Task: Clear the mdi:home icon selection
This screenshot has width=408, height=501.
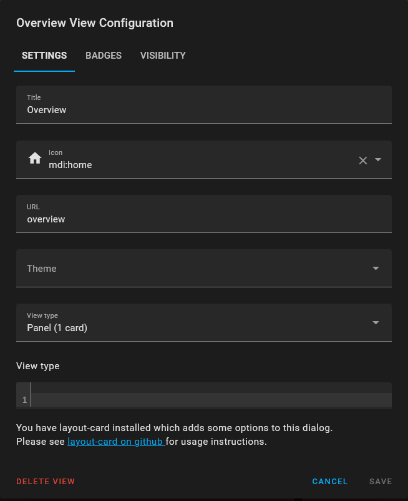Action: (x=363, y=161)
